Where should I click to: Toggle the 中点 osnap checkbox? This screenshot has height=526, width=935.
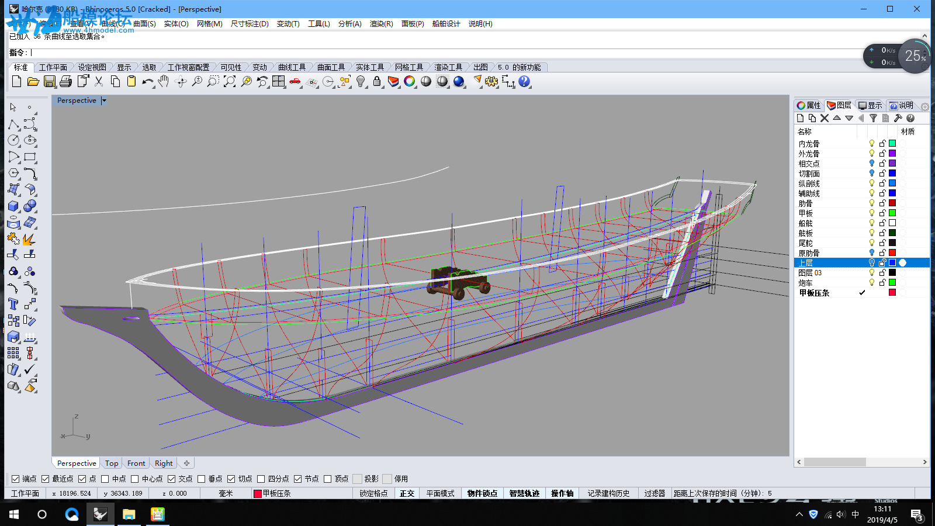tap(105, 479)
